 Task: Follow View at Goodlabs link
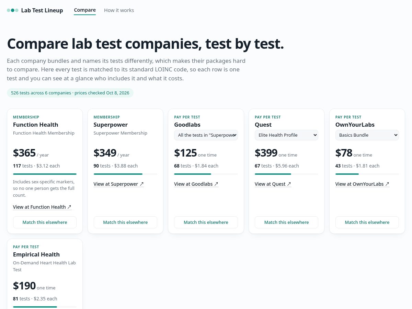point(196,184)
